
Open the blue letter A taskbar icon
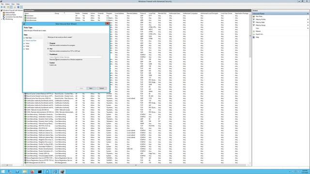pos(47,172)
